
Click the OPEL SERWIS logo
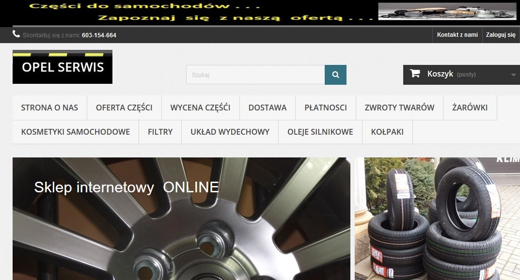coord(63,67)
